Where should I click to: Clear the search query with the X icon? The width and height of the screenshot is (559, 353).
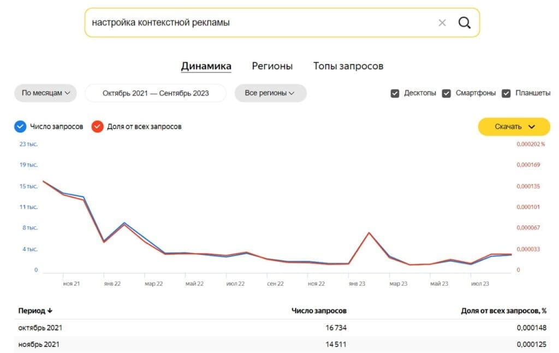click(x=442, y=23)
